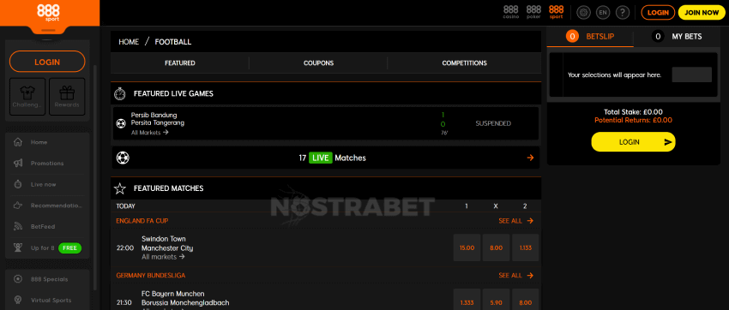Open the 888 casino logo link
Image resolution: width=729 pixels, height=310 pixels.
pyautogui.click(x=511, y=12)
